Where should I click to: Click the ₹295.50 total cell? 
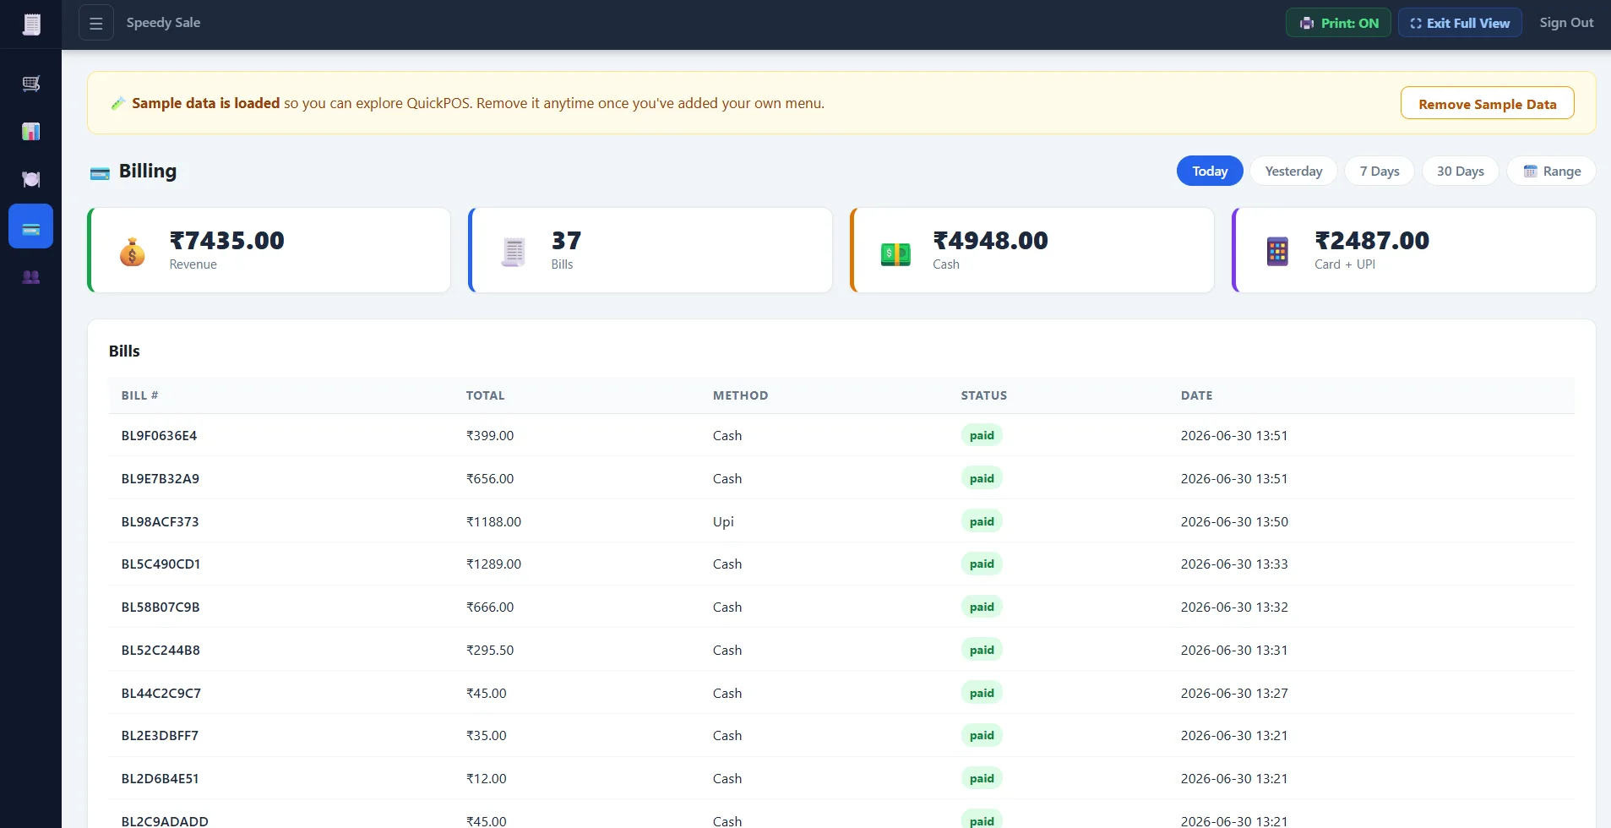point(490,651)
